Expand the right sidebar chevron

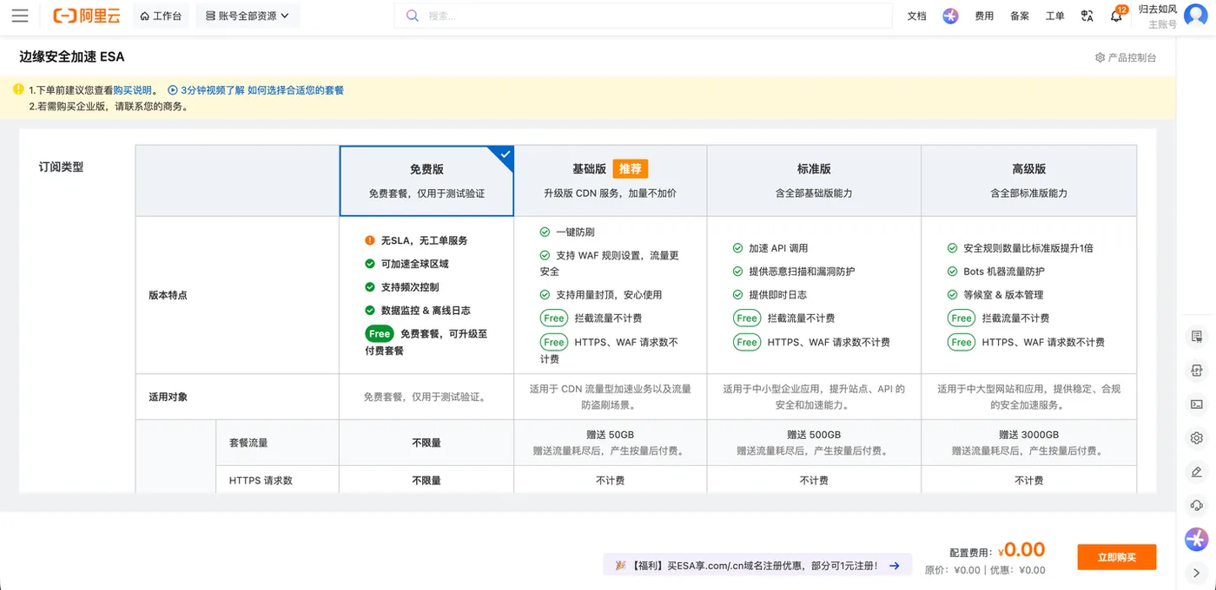1197,573
